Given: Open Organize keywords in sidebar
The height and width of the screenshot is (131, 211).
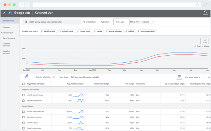Looking at the screenshot, I should [x=6, y=45].
